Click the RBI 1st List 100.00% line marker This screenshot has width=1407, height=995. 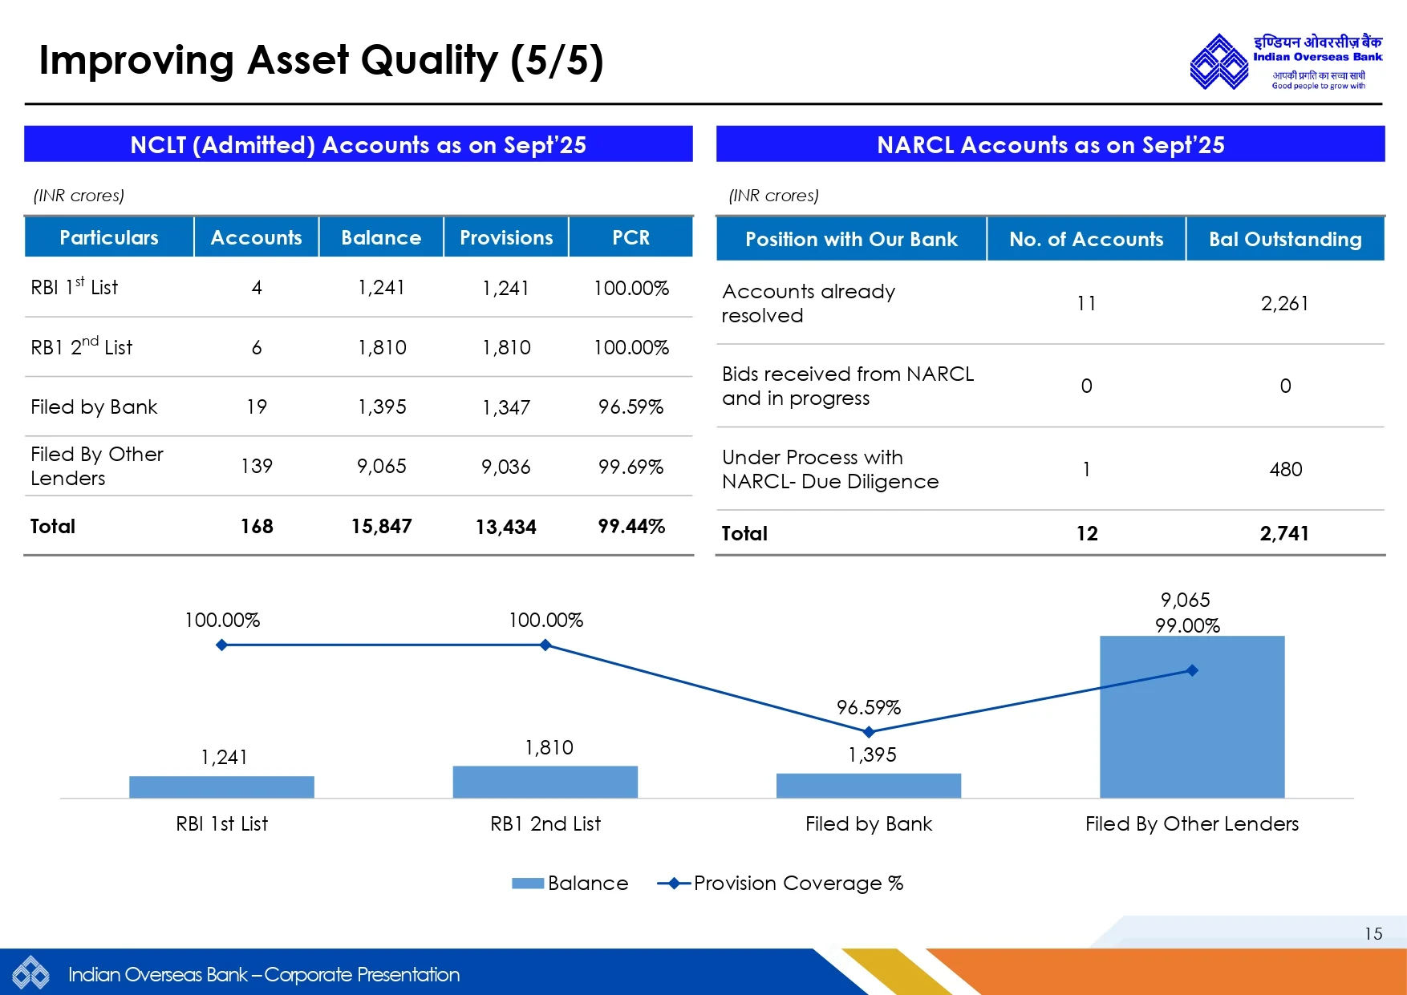222,645
